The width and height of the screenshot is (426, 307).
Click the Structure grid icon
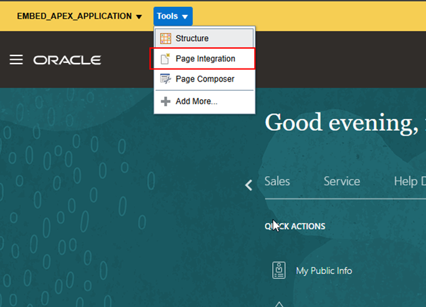click(x=166, y=39)
